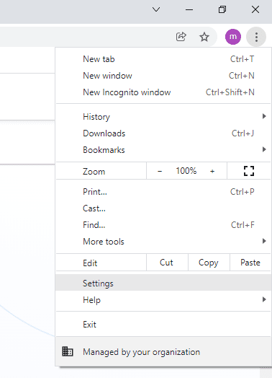Click the 100% zoom value
Screen dimensions: 272x378
tap(186, 171)
